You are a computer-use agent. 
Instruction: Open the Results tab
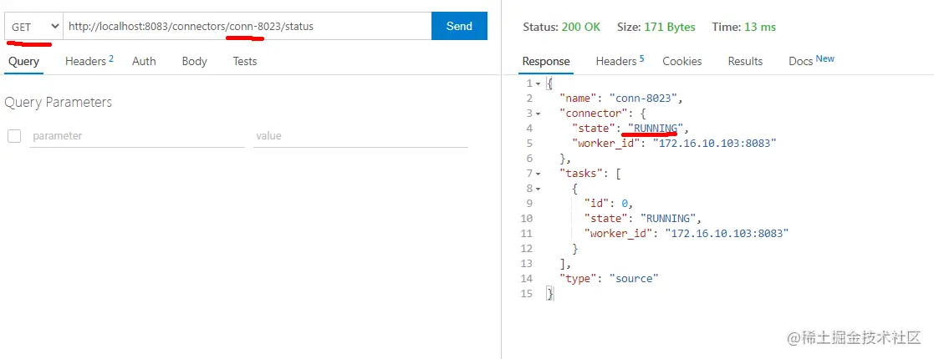tap(745, 61)
